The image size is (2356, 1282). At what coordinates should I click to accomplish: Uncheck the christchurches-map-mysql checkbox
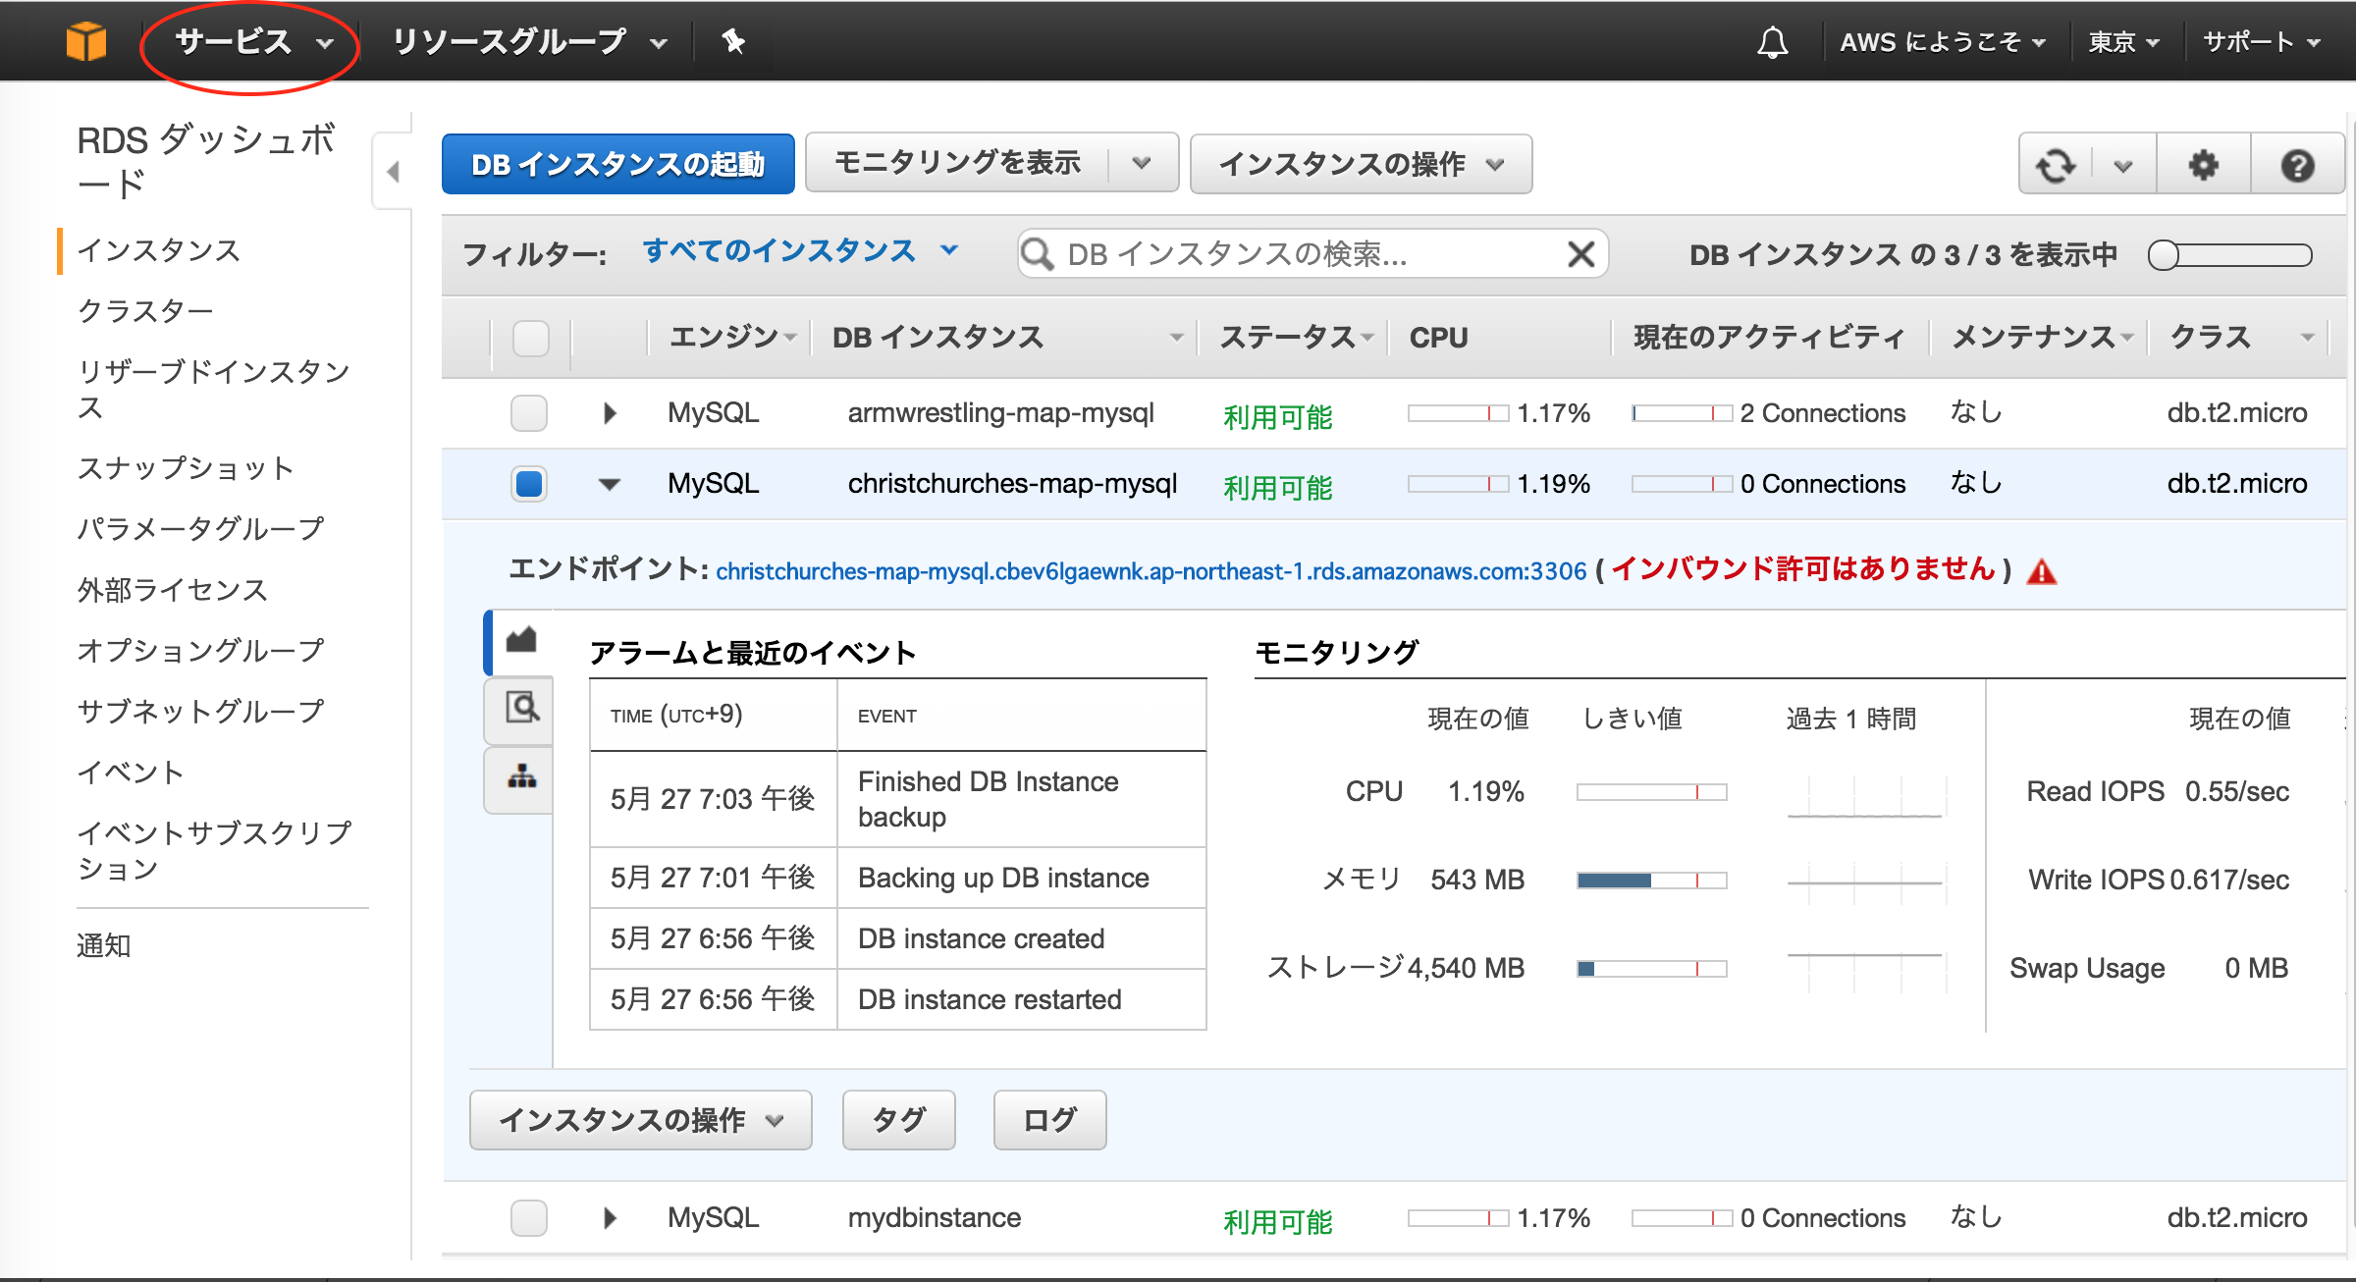click(528, 483)
